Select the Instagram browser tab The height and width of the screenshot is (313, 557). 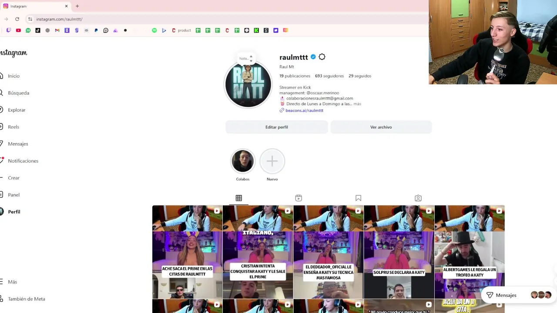click(x=35, y=6)
